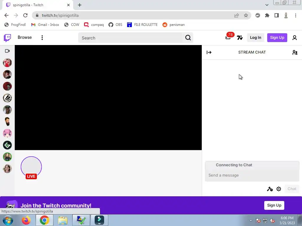Go back using the browser back arrow

[x=6, y=15]
